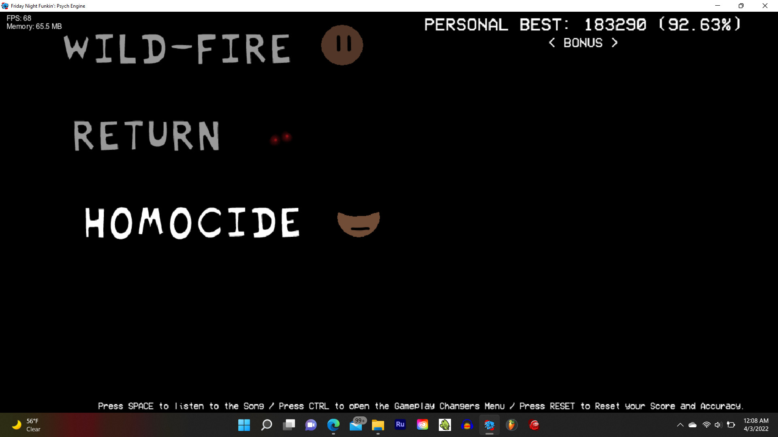This screenshot has height=437, width=778.
Task: Toggle Wi-Fi from the system tray
Action: pos(706,425)
